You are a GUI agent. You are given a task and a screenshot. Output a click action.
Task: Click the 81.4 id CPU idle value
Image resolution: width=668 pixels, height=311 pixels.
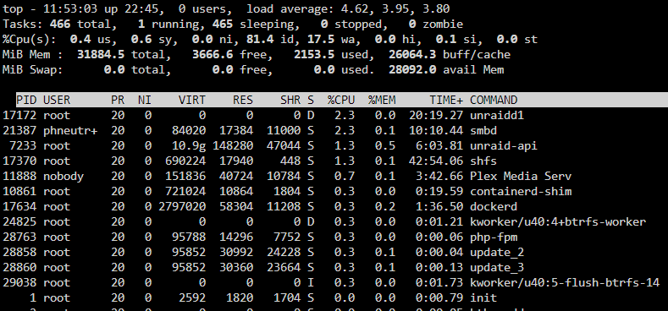point(260,40)
